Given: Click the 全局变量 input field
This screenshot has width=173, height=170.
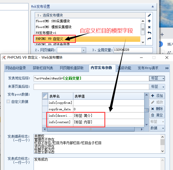Looking at the screenshot, I should (x=133, y=50).
